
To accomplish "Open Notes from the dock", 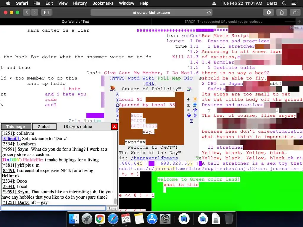I will tap(139, 219).
